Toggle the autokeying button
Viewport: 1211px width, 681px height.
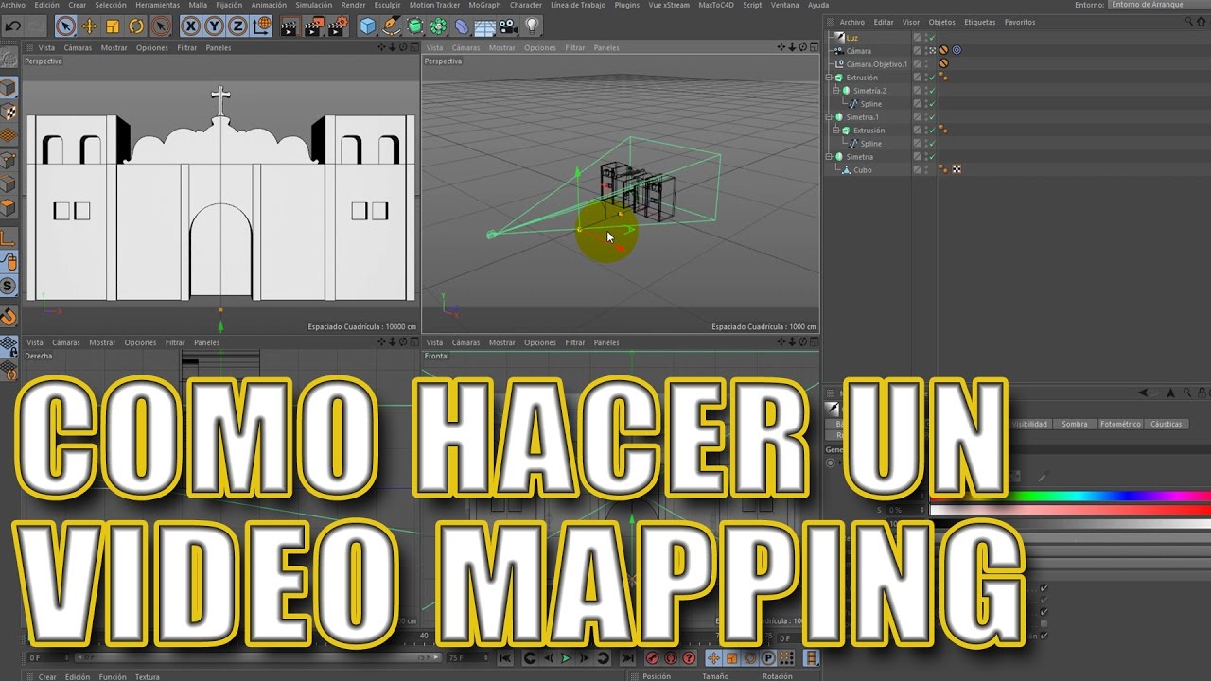pos(671,657)
